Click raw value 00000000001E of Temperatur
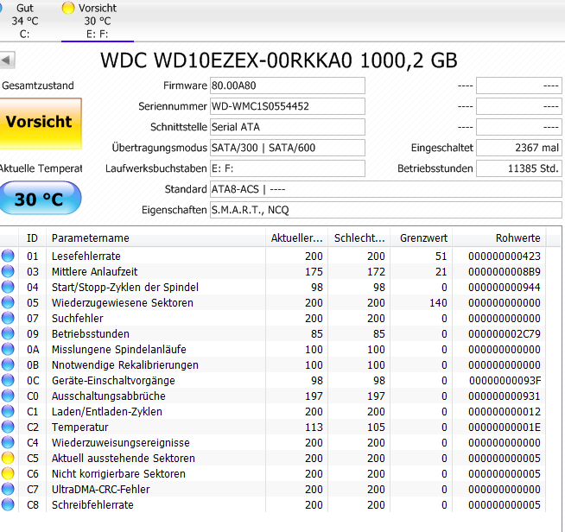This screenshot has width=565, height=532. pos(505,427)
